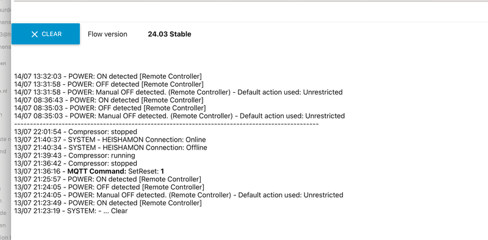The width and height of the screenshot is (488, 240).
Task: Click the 21:23:19 SYSTEM Clear log entry
Action: tap(71, 211)
